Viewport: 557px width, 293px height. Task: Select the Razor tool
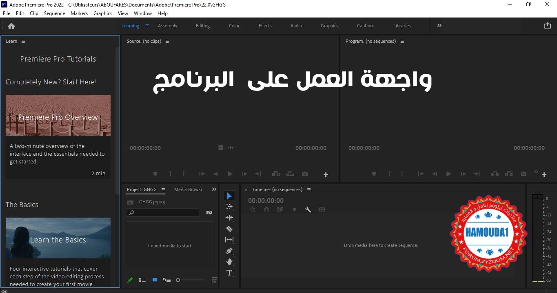[x=229, y=229]
